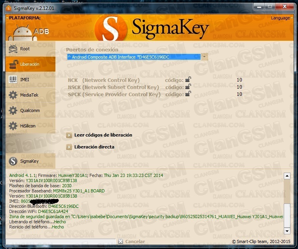Viewport: 298px width, 249px height.
Task: Close the SigmaKey window
Action: coord(285,6)
